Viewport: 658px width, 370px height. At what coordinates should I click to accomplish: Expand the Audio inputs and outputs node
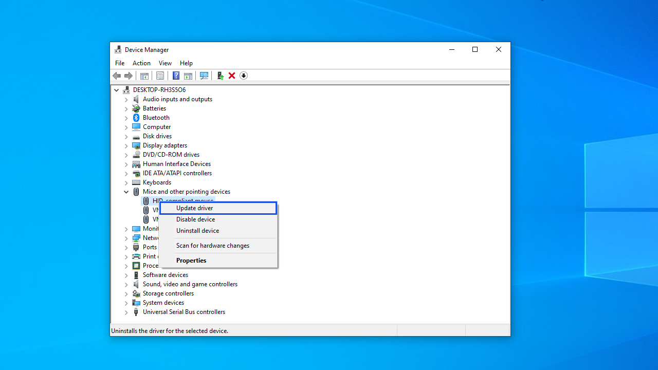[x=126, y=99]
